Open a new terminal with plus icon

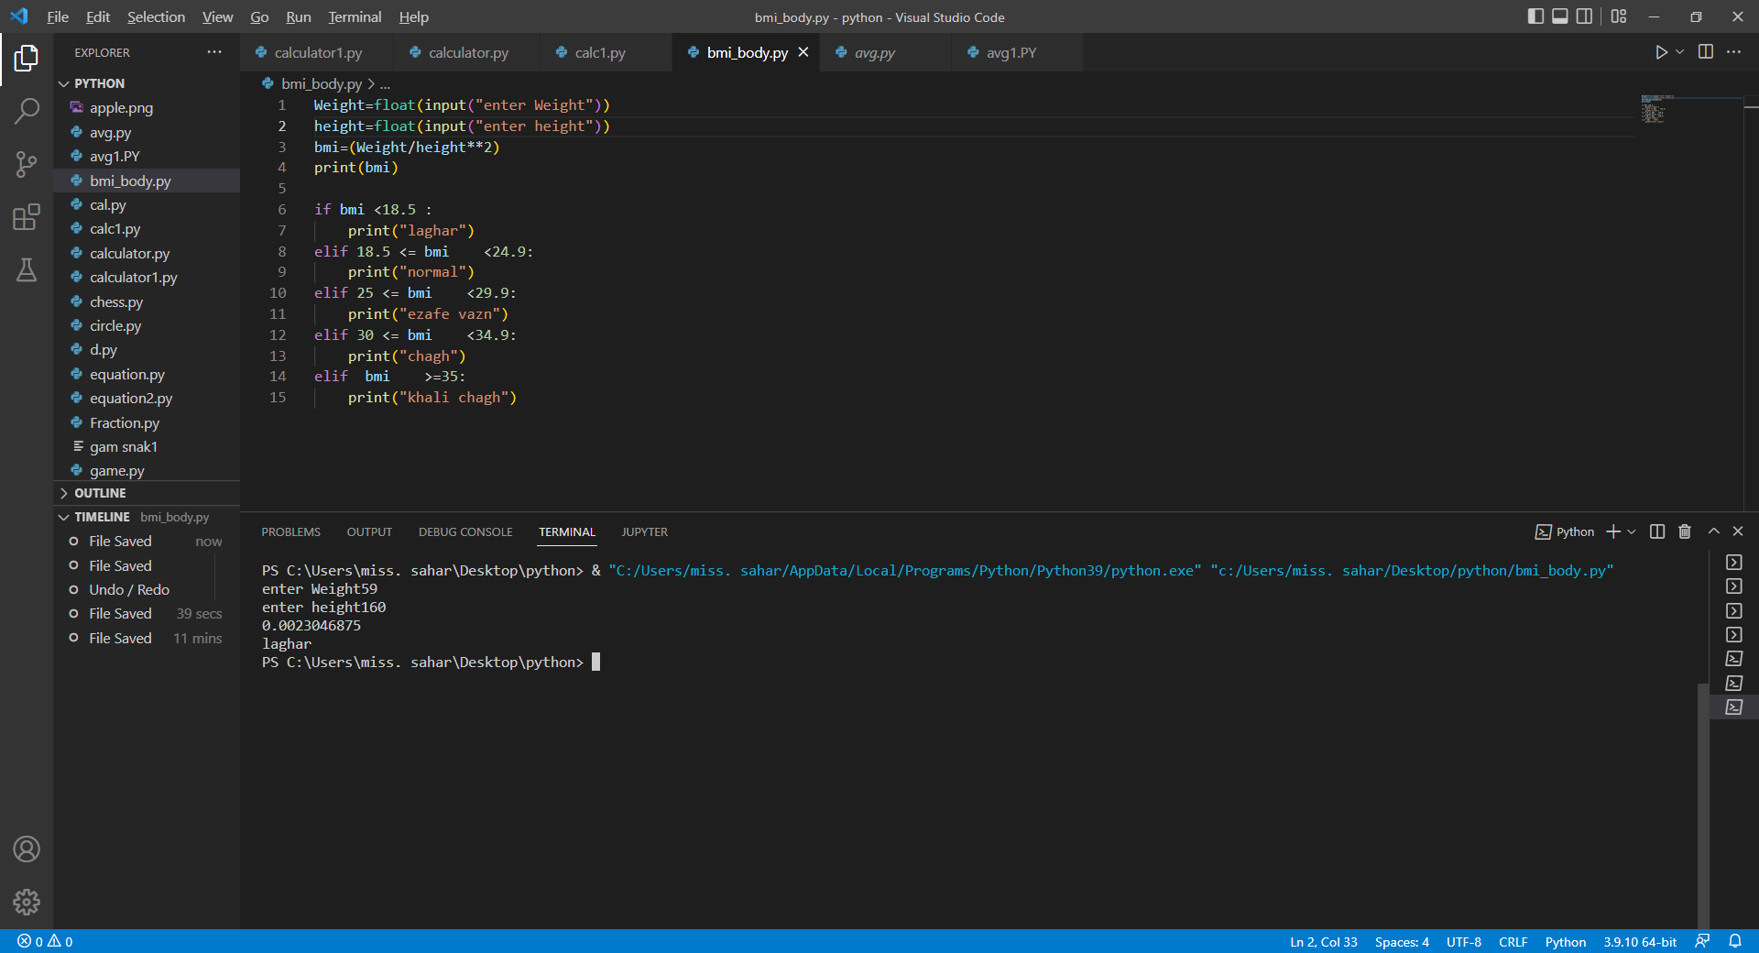(x=1612, y=531)
